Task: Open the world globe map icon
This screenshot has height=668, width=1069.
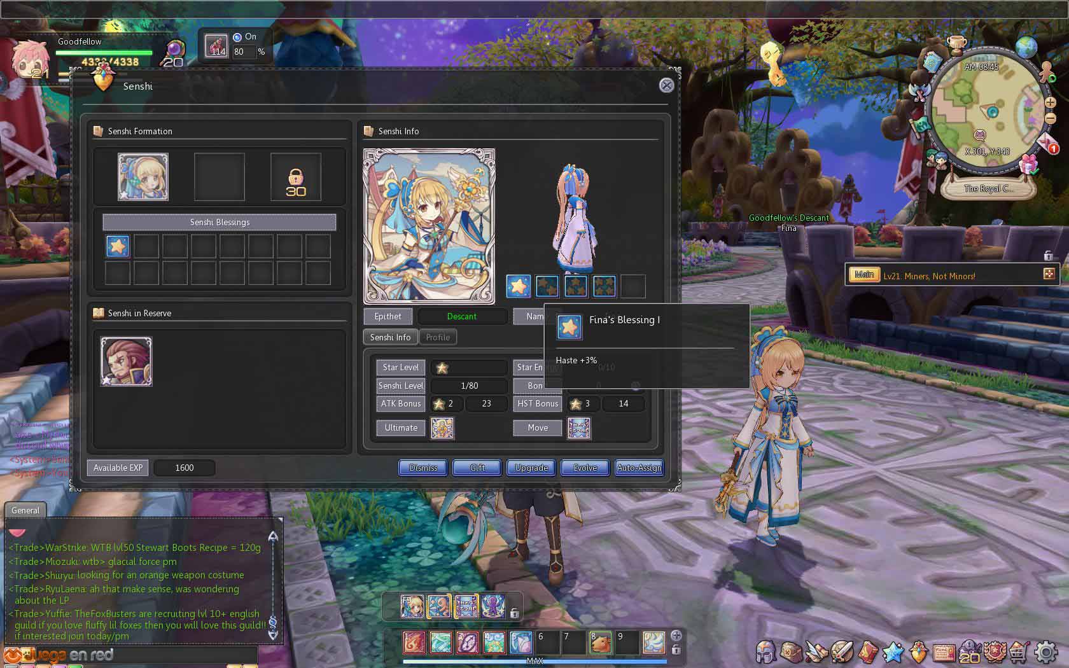Action: click(x=1026, y=46)
